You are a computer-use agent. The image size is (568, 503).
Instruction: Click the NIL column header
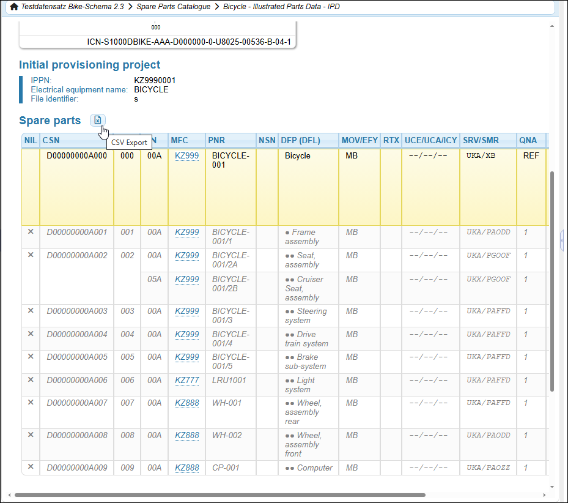[x=31, y=140]
